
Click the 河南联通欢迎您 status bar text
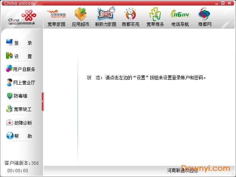[182, 170]
